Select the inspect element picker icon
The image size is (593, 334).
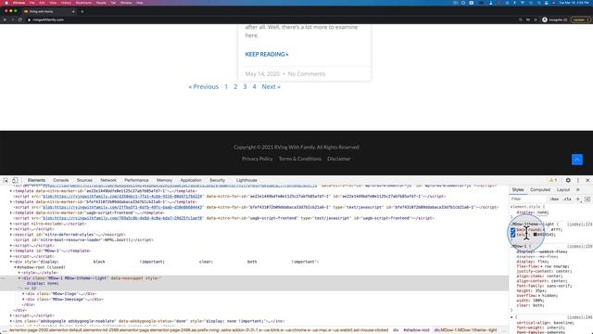tap(6, 180)
